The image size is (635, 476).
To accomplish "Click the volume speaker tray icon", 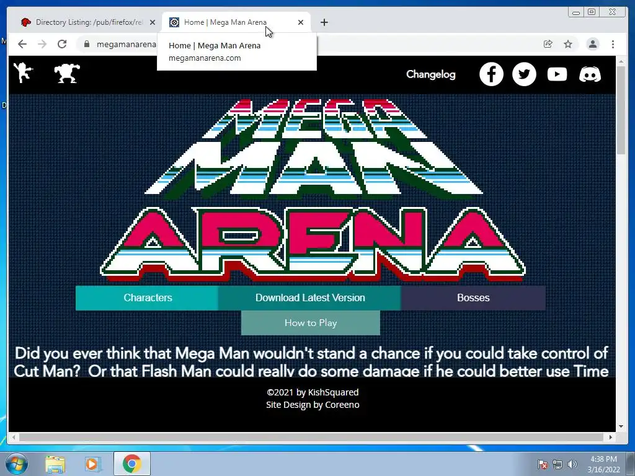I will click(x=572, y=464).
